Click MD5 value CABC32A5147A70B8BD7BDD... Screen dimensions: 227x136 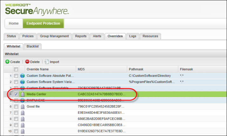[x=102, y=94]
